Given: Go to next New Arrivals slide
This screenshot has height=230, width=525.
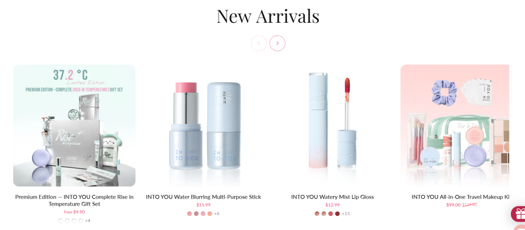Looking at the screenshot, I should pyautogui.click(x=277, y=43).
